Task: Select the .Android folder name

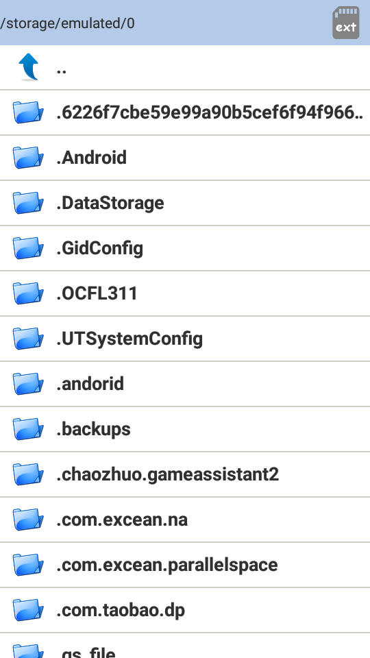Action: [91, 158]
